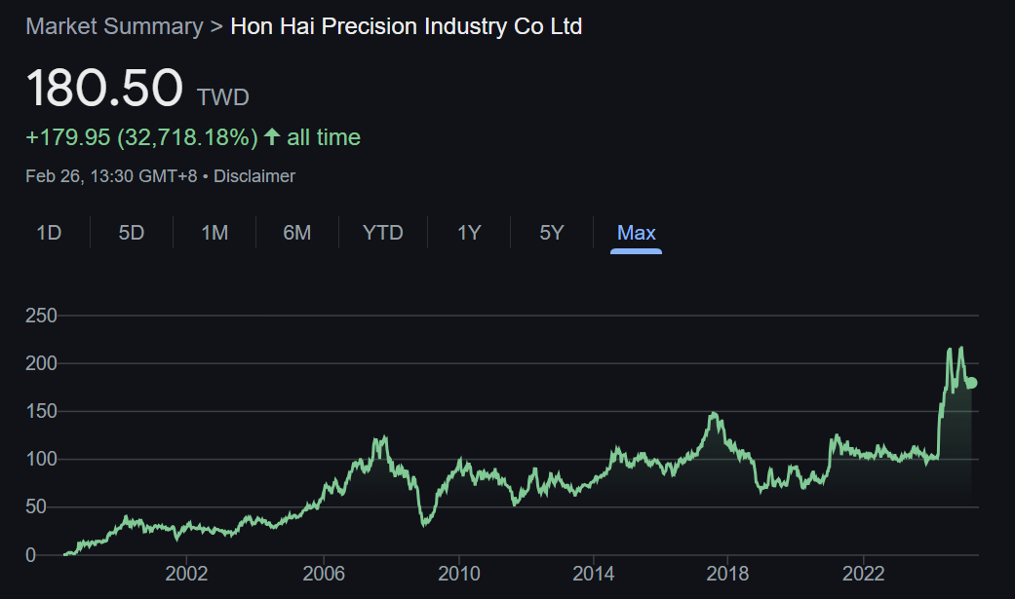The height and width of the screenshot is (599, 1015).
Task: Click the 180.50 price value
Action: pyautogui.click(x=104, y=88)
